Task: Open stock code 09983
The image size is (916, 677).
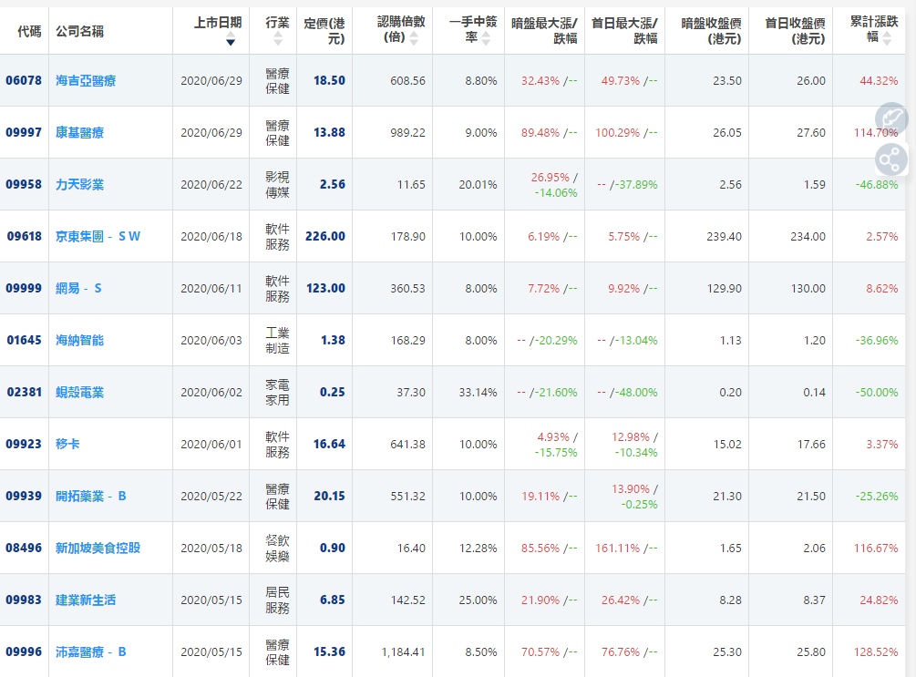Action: click(24, 600)
